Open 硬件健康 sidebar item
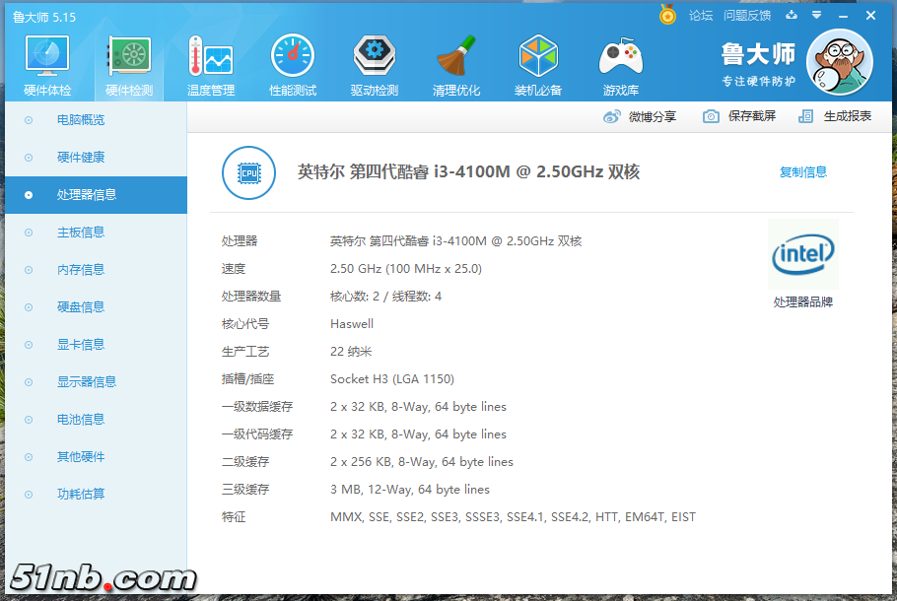 [81, 158]
